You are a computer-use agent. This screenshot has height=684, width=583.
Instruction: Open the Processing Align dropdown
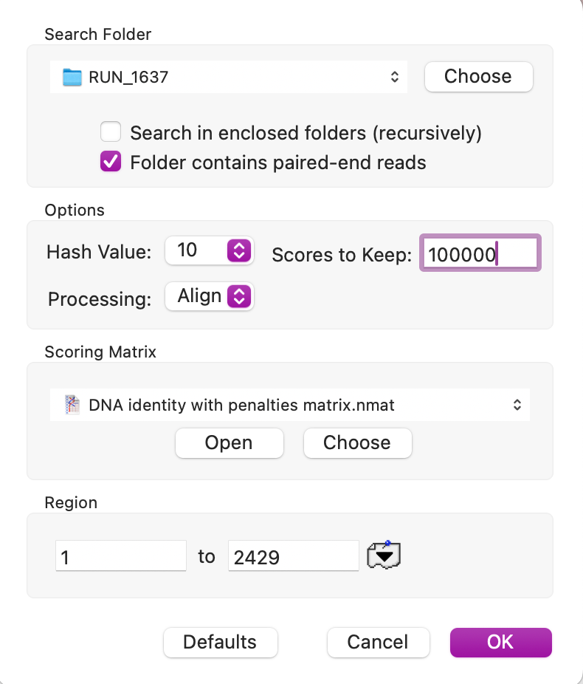[x=209, y=296]
